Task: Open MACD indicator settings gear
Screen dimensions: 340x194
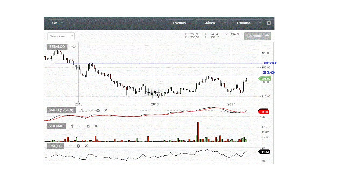Action: pyautogui.click(x=98, y=110)
